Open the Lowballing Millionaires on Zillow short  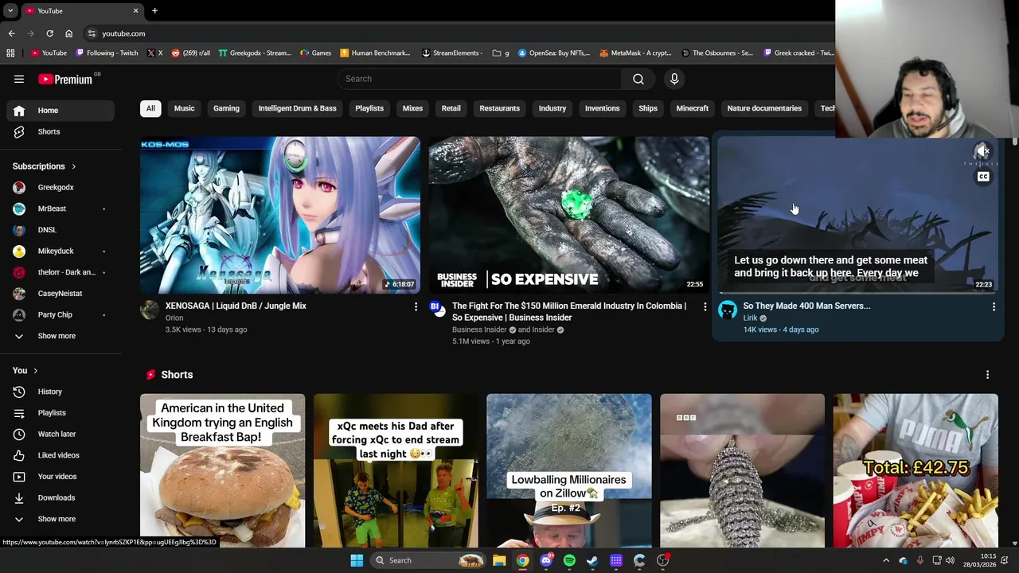click(569, 470)
